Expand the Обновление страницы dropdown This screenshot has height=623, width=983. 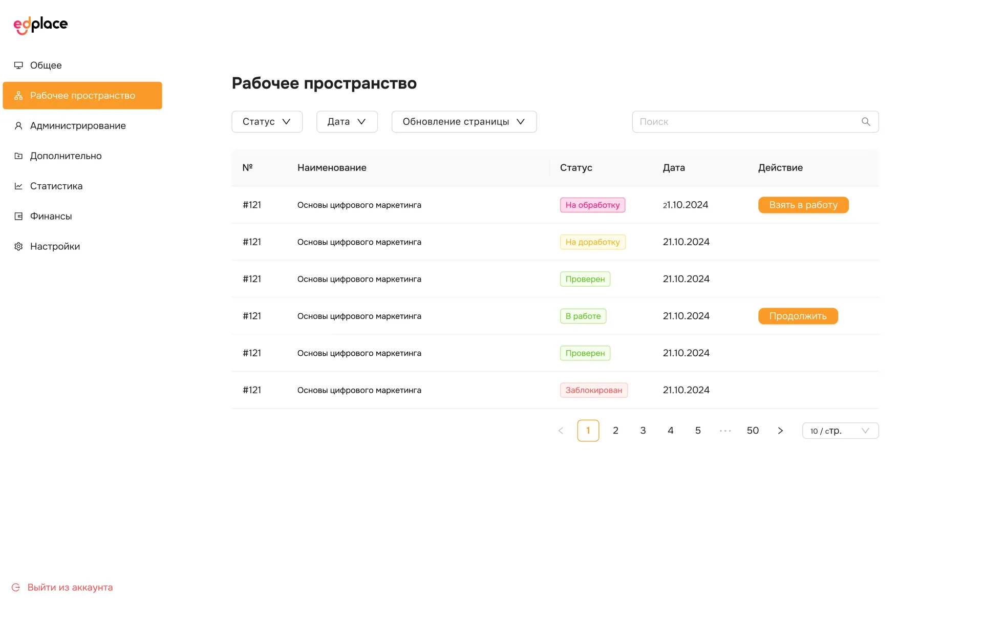(464, 121)
